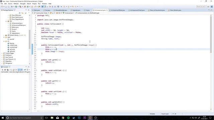Click the Run External Tools icon
The height and width of the screenshot is (120, 214).
click(x=20, y=7)
